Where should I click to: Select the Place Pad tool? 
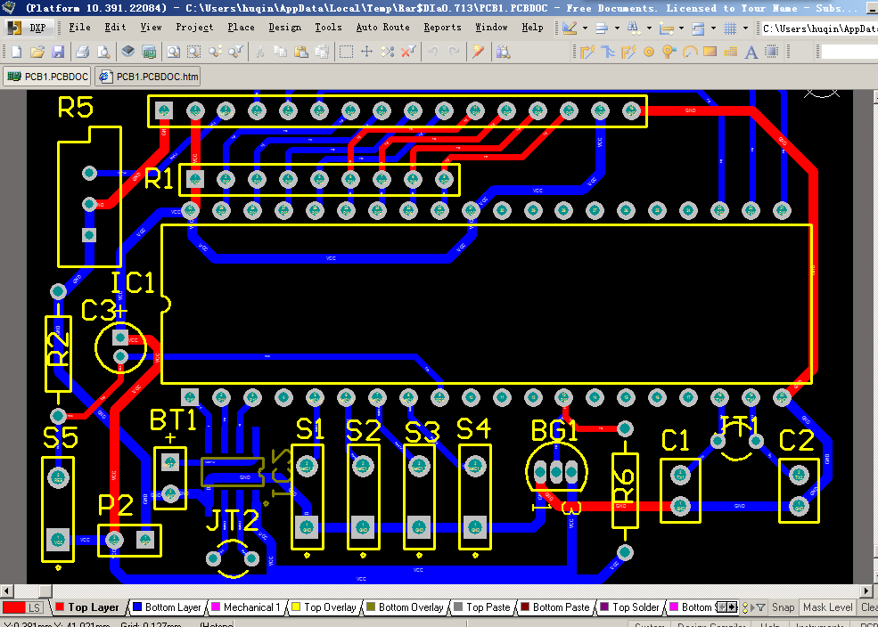pyautogui.click(x=649, y=52)
